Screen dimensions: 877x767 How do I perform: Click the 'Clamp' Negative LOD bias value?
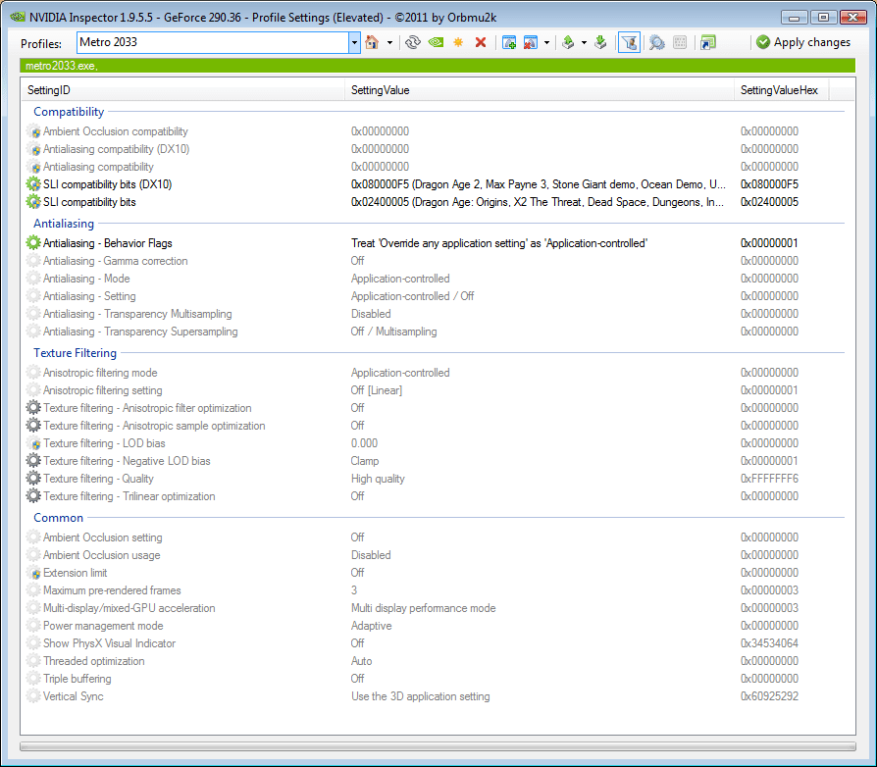pos(365,461)
